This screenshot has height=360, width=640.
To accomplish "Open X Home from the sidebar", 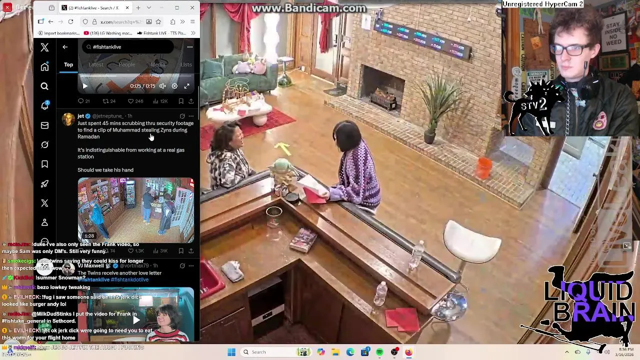I will tap(44, 67).
